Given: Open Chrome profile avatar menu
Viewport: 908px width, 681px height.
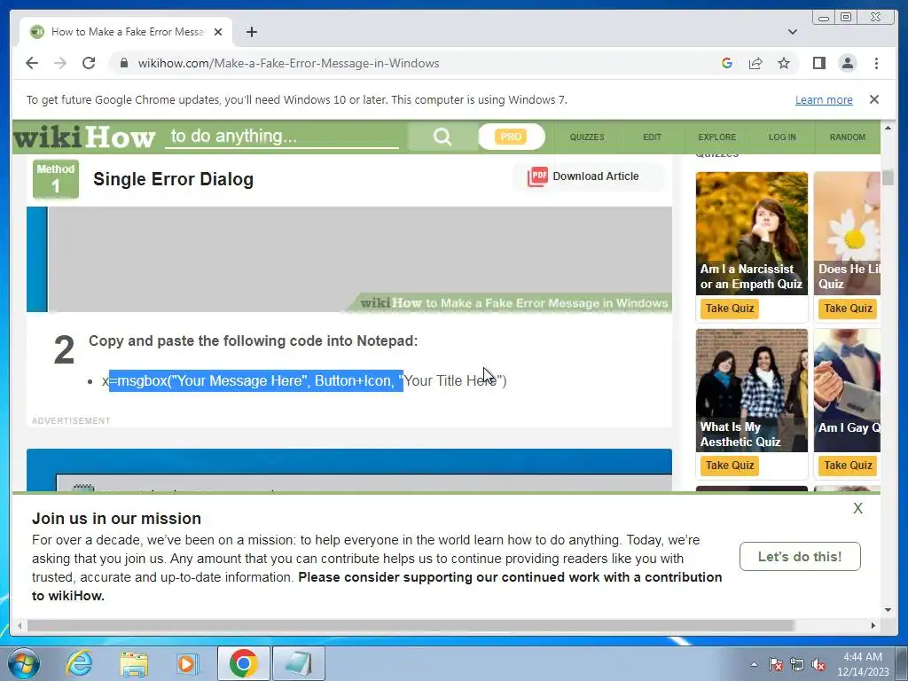Looking at the screenshot, I should click(848, 63).
